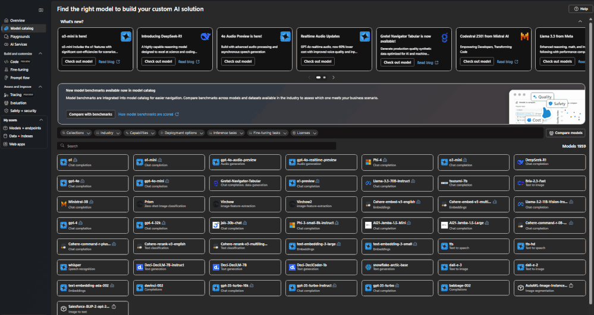
Task: Open Web apps label in sidebar
Action: coord(17,144)
